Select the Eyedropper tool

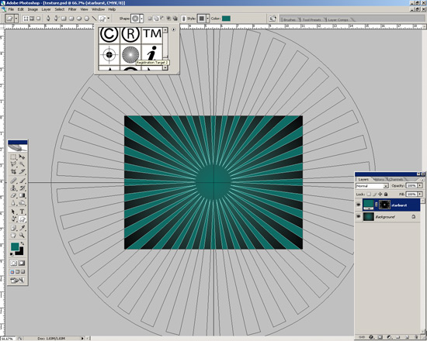(x=22, y=228)
